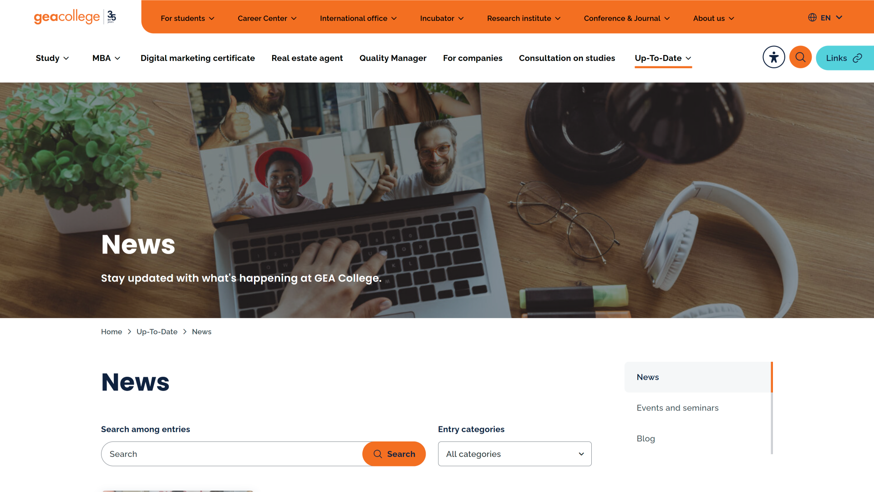Click the Home breadcrumb link

[112, 332]
